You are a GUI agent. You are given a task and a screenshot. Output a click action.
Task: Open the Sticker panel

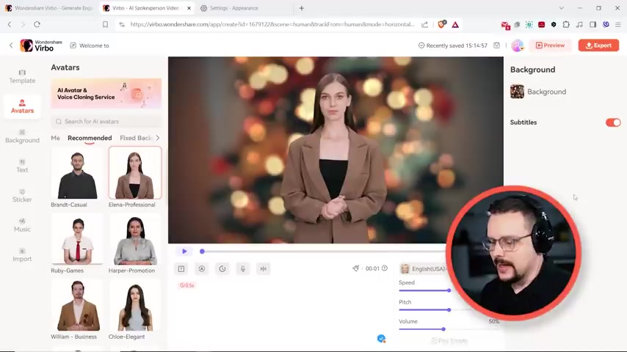tap(22, 195)
